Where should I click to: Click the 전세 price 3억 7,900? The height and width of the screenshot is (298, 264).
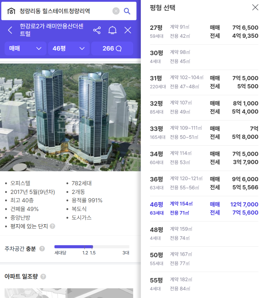[x=246, y=162]
